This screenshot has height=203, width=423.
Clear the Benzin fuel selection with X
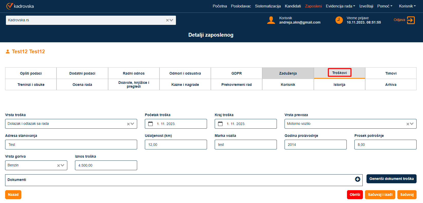(59, 165)
